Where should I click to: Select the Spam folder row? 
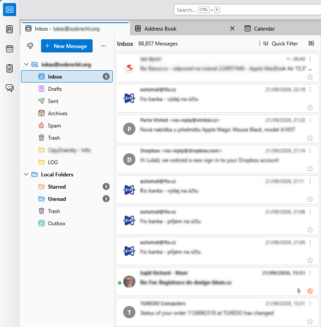tap(67, 126)
